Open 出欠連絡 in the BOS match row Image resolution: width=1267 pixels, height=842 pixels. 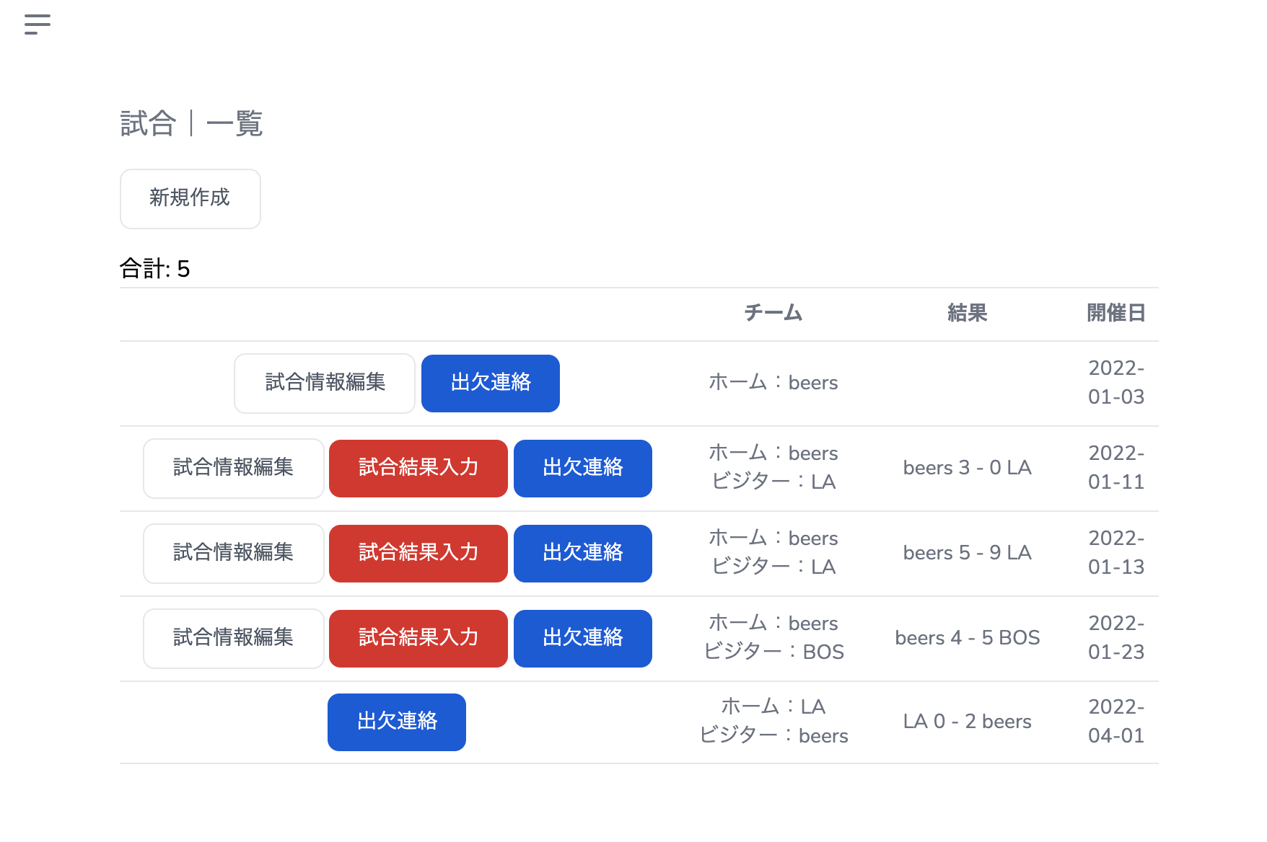[x=582, y=638]
